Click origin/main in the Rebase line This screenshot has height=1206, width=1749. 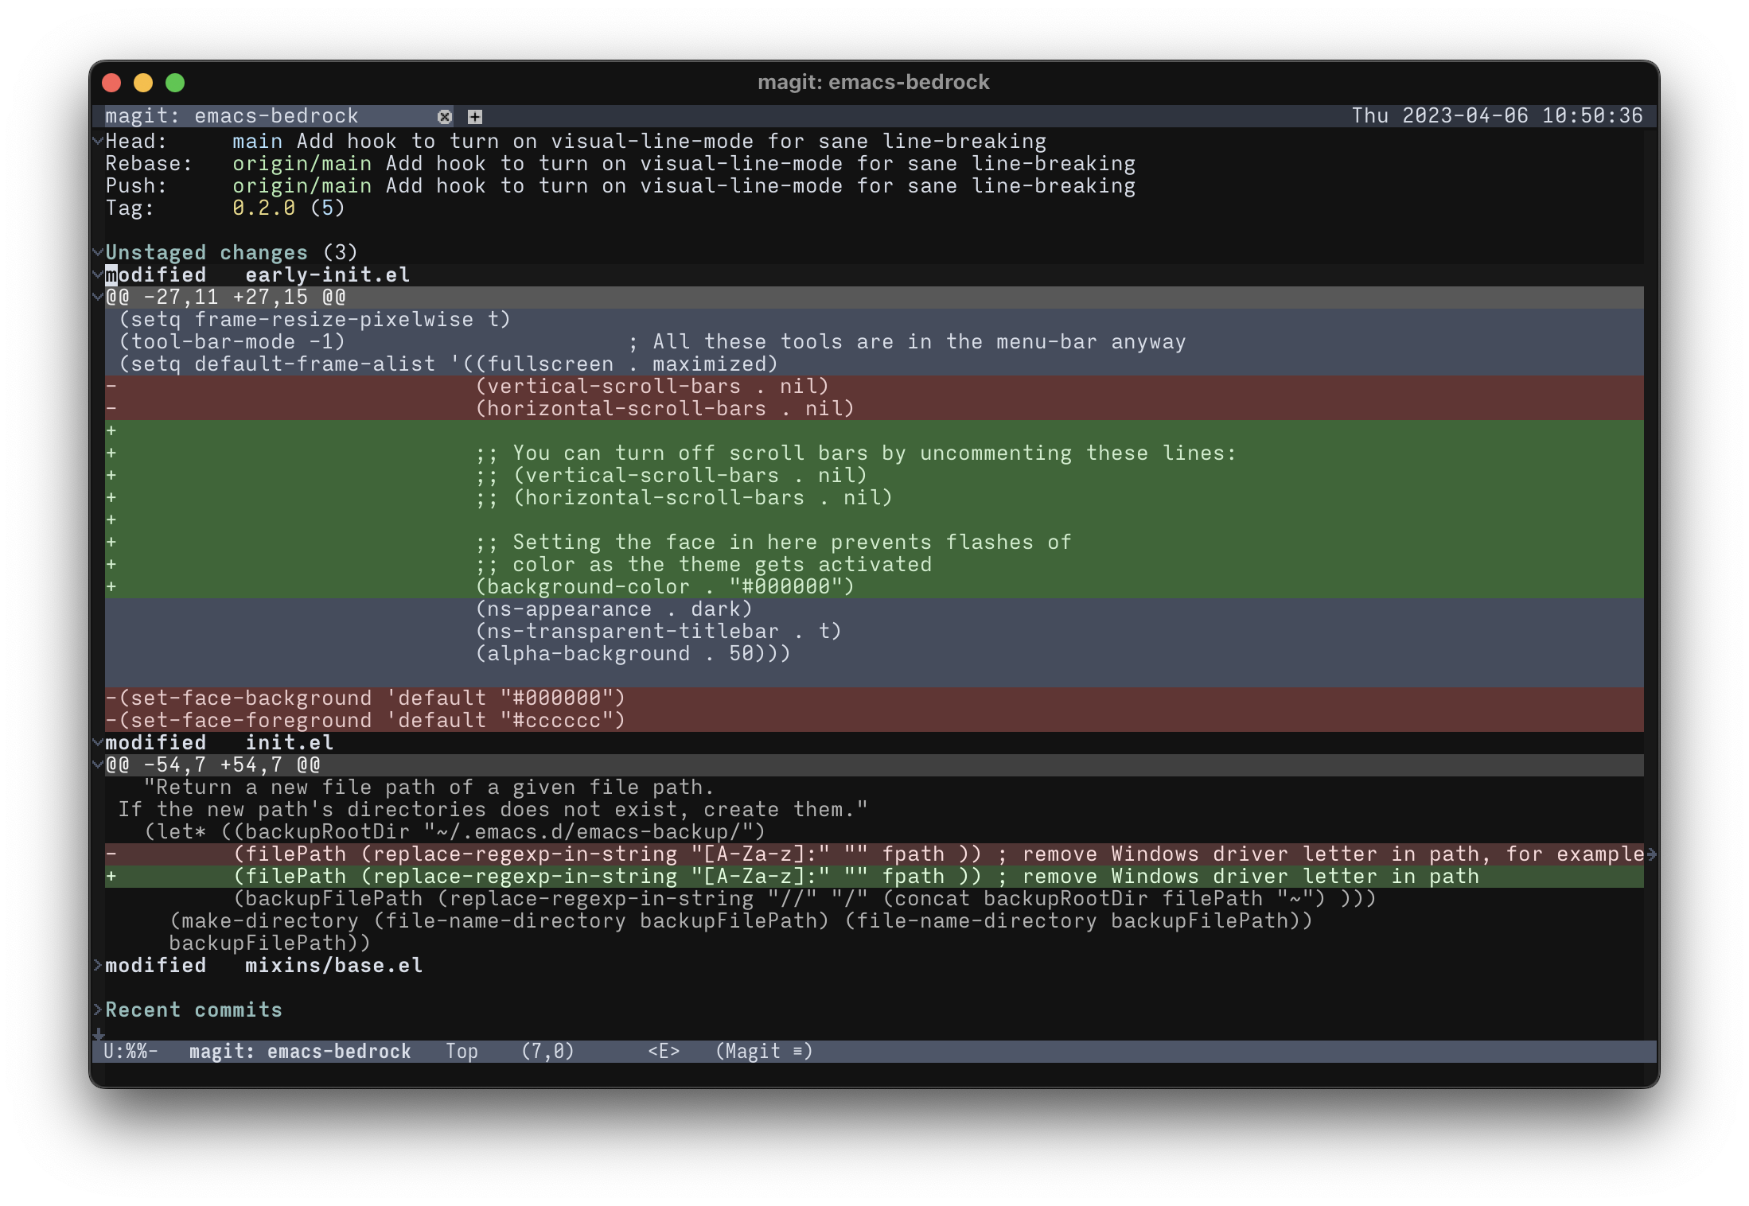[302, 163]
